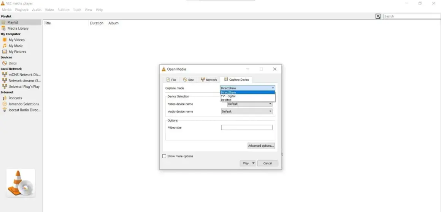Sort playlist by Duration column header
The width and height of the screenshot is (441, 212).
tap(97, 23)
